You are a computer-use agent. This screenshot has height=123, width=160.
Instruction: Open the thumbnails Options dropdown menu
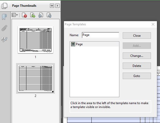tap(15, 15)
